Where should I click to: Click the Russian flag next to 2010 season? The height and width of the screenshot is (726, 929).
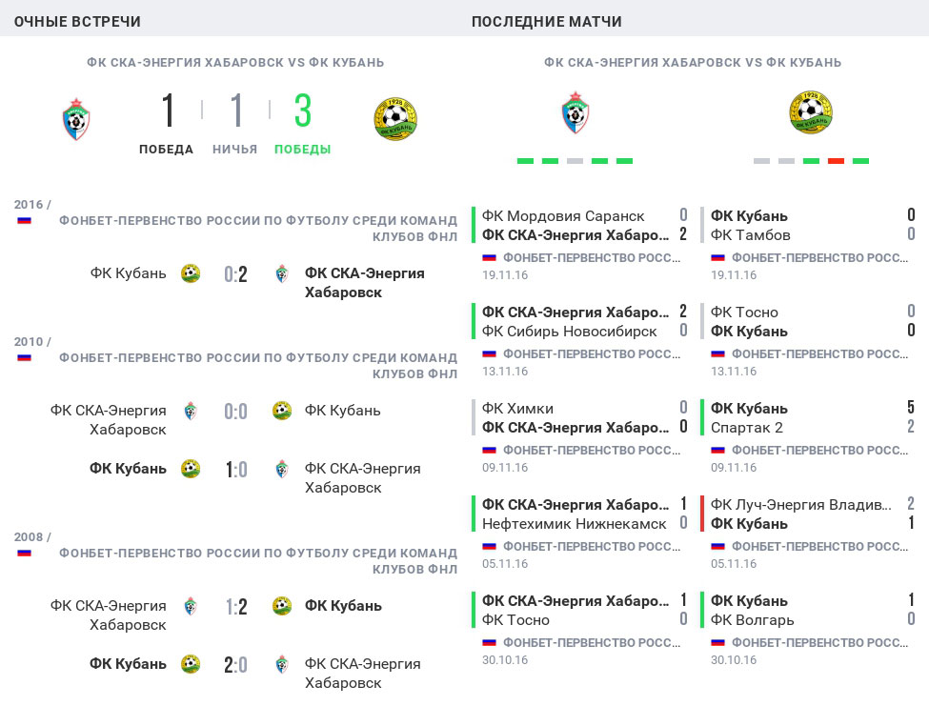[24, 358]
